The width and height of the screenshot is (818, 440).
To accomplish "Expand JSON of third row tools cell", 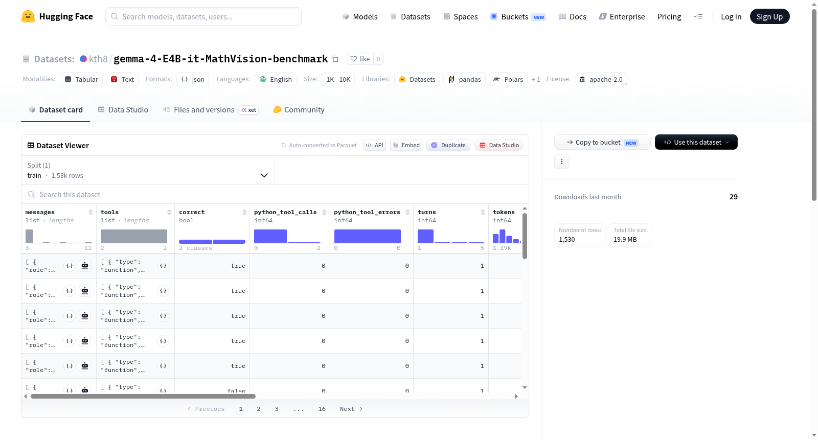I will click(163, 316).
